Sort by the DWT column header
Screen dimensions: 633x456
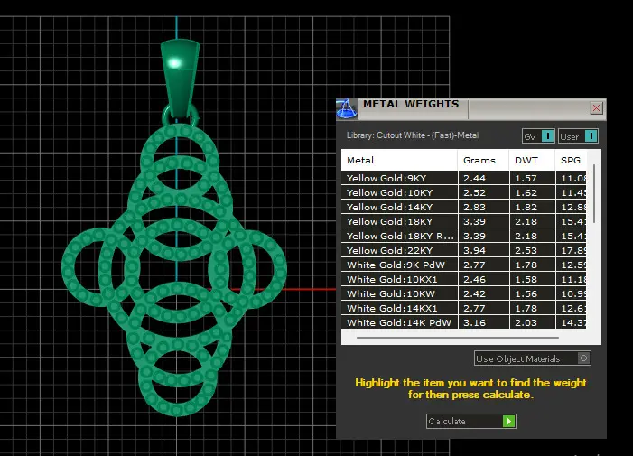coord(532,160)
